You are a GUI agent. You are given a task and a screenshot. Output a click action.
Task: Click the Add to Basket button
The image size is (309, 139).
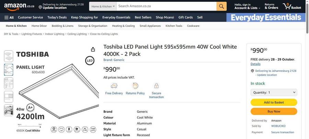pos(274,102)
